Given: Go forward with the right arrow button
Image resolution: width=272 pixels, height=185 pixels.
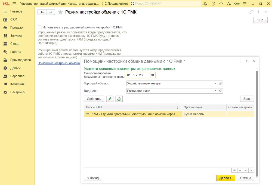Looking at the screenshot, I should (51, 12).
